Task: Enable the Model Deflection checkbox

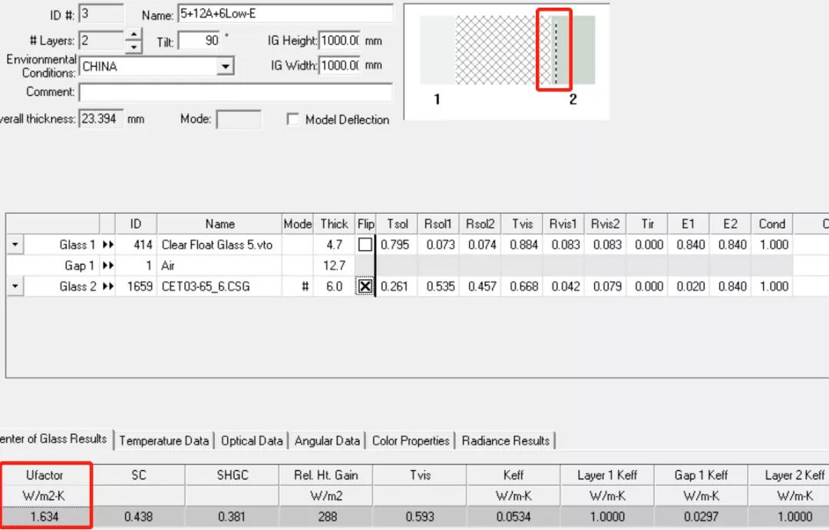Action: pos(292,120)
